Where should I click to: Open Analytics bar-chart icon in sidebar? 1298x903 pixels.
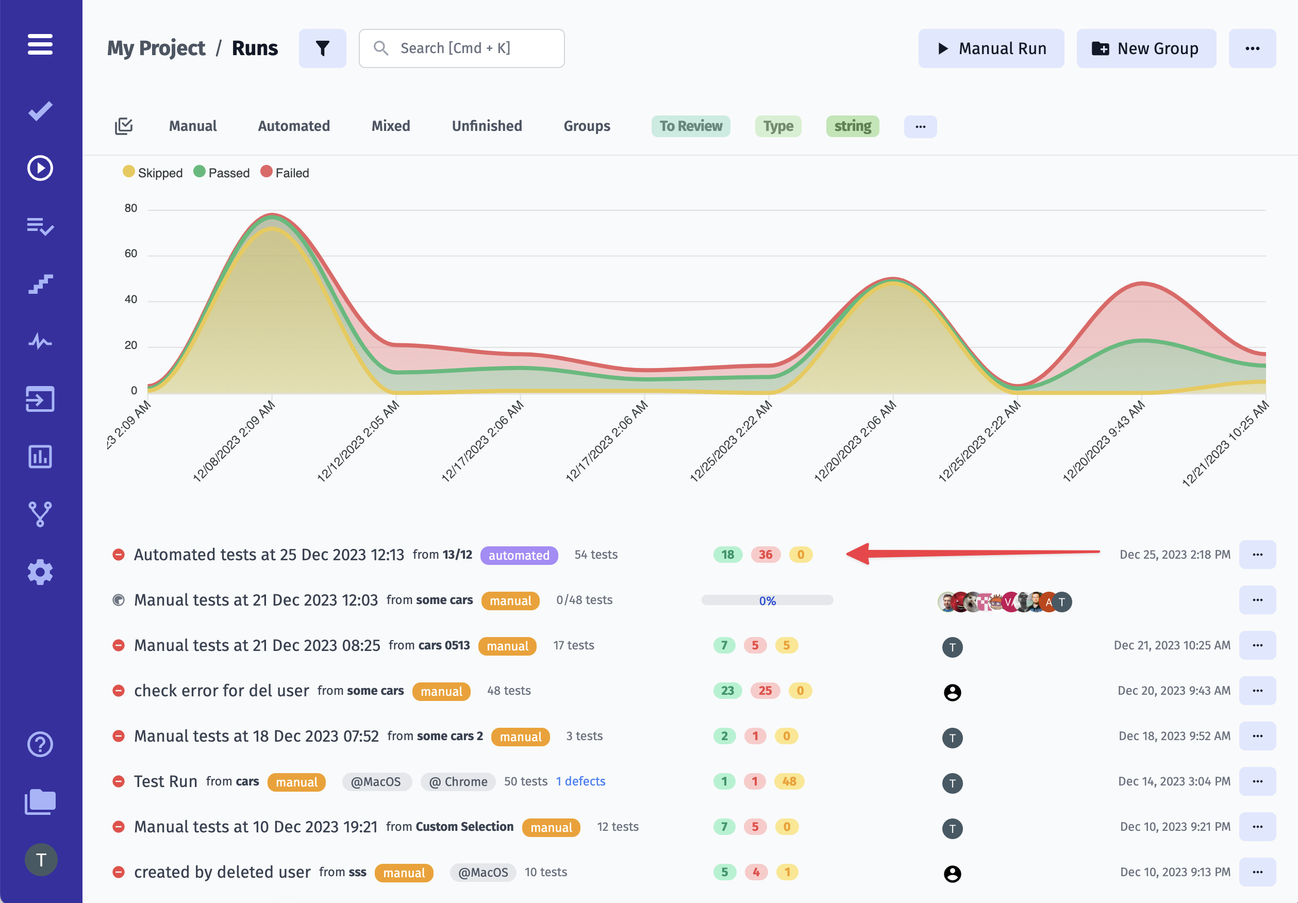point(40,457)
